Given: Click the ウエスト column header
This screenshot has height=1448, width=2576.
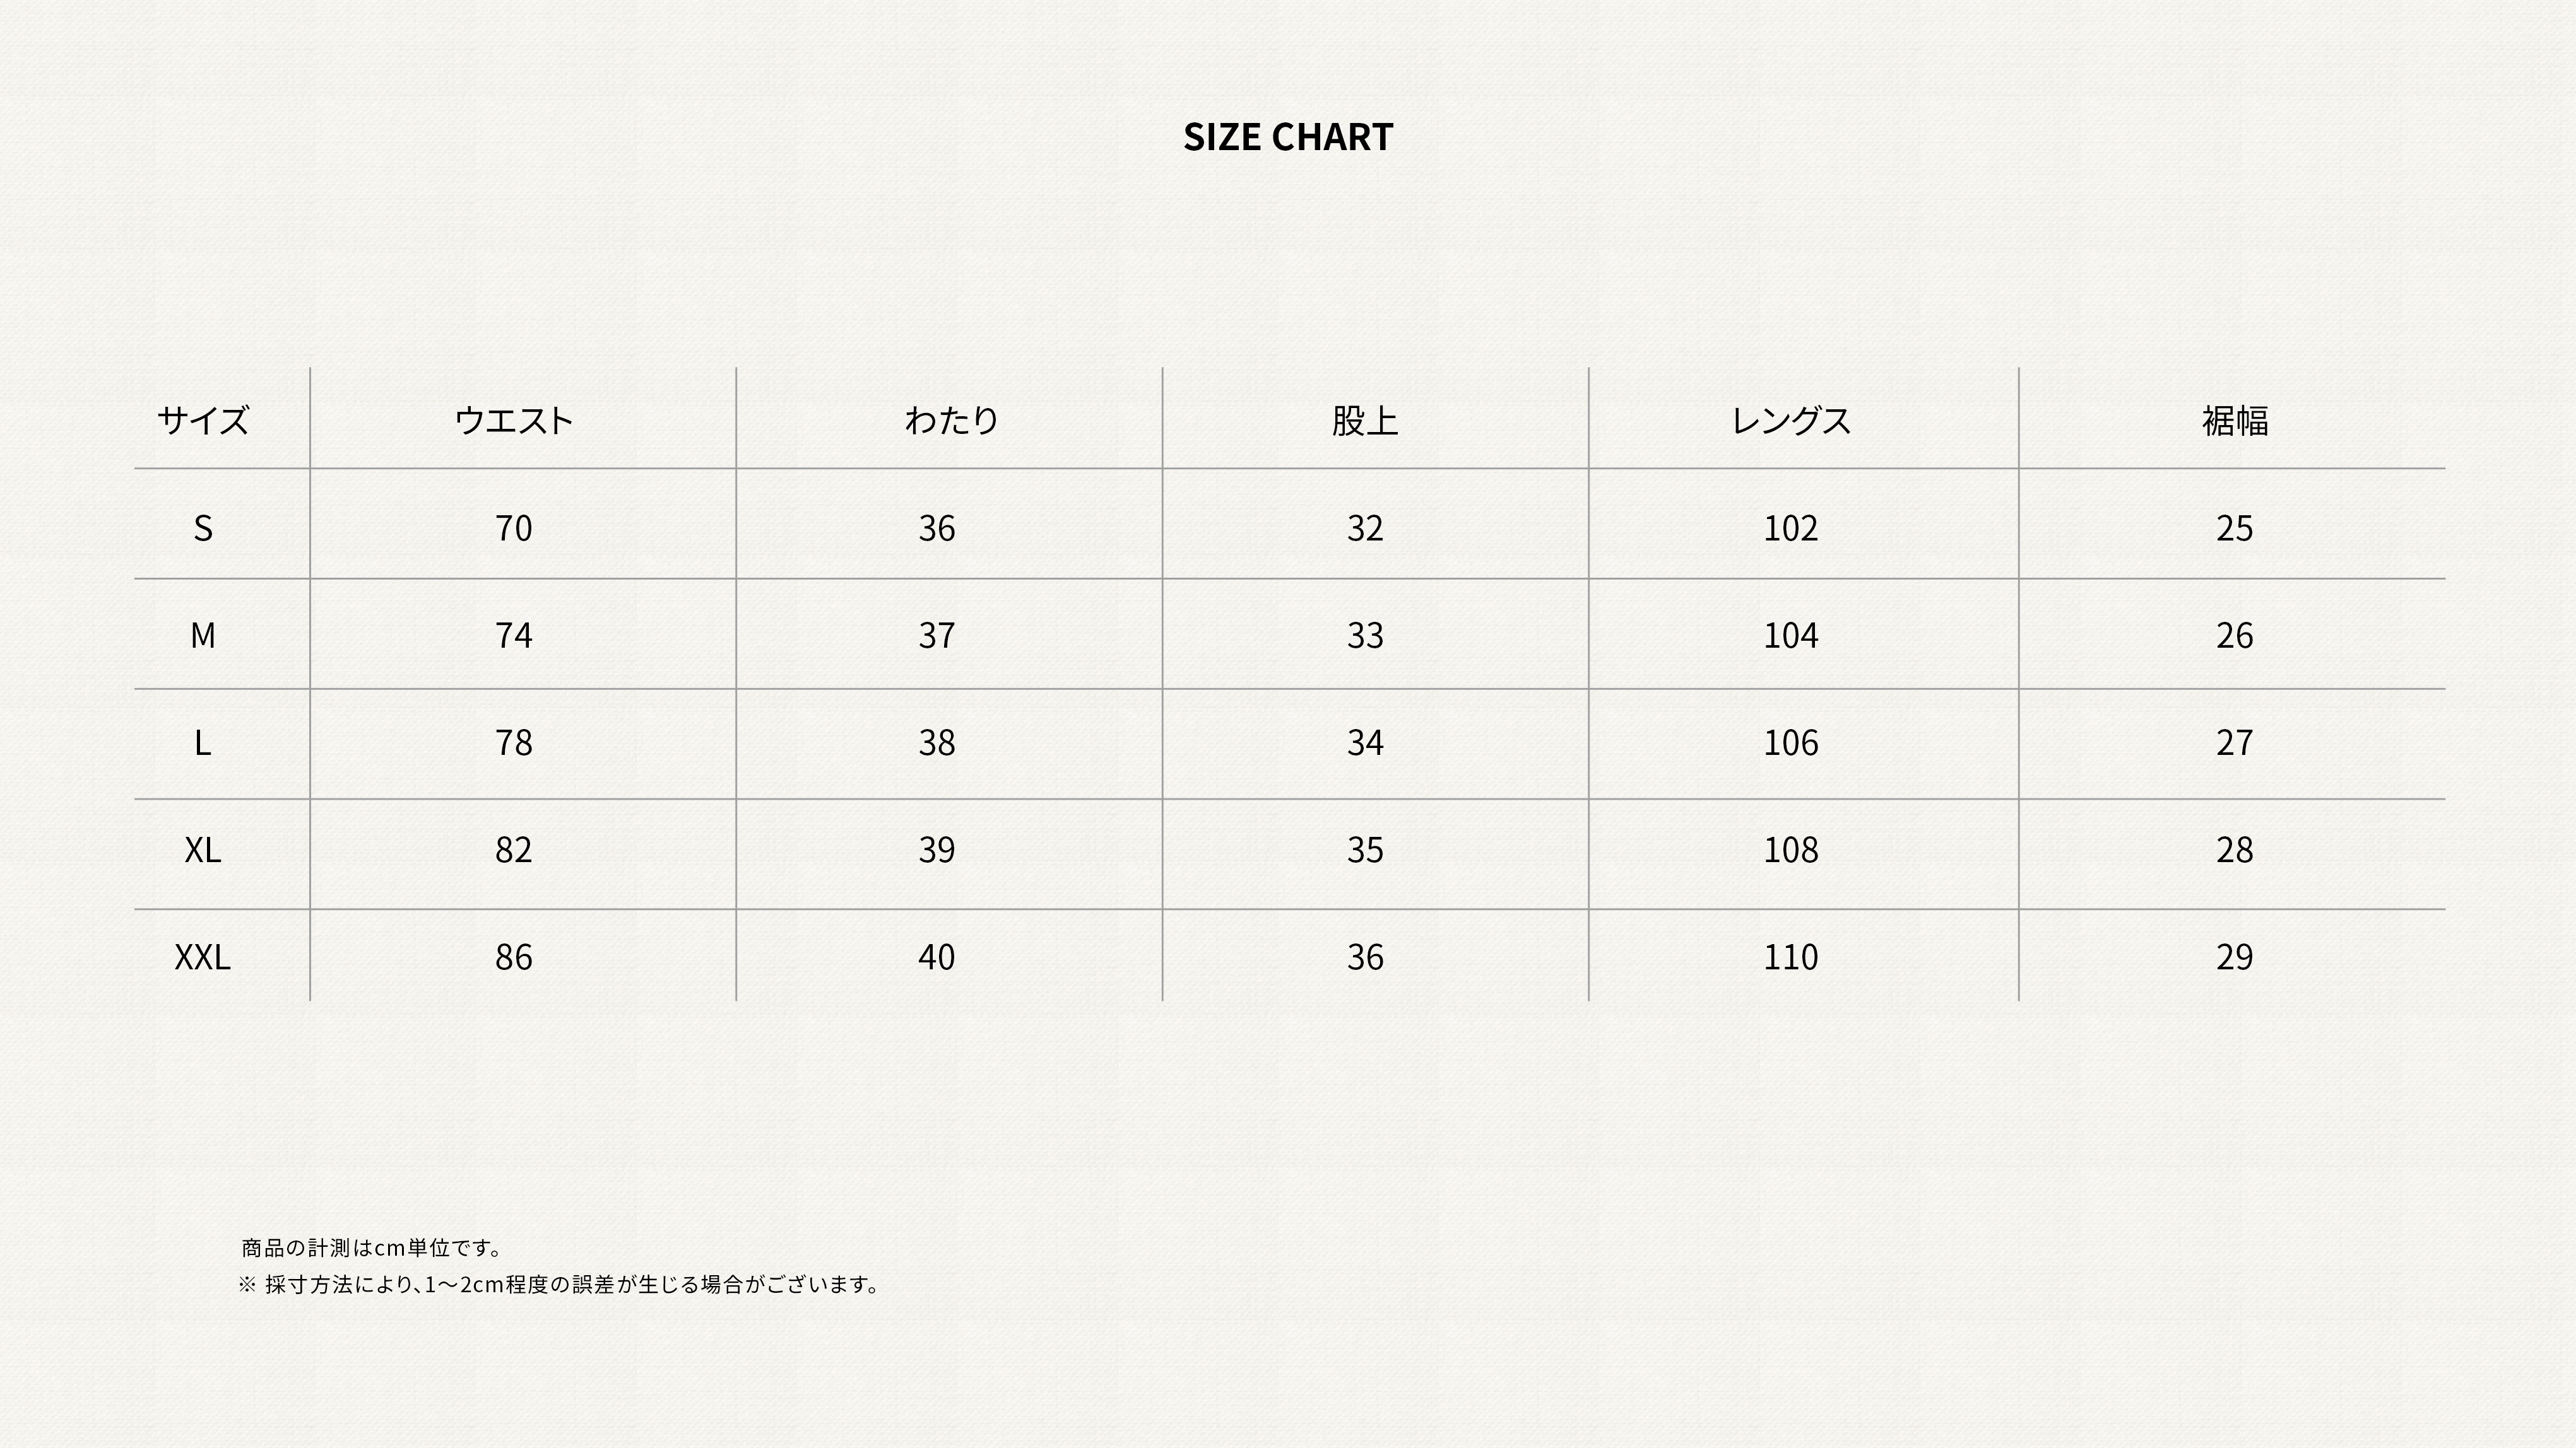Looking at the screenshot, I should tap(513, 421).
